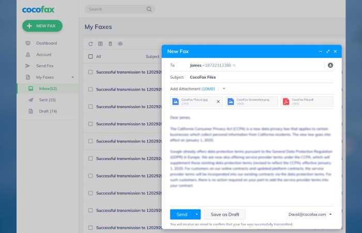Minimize the New Fax dialog

click(321, 51)
